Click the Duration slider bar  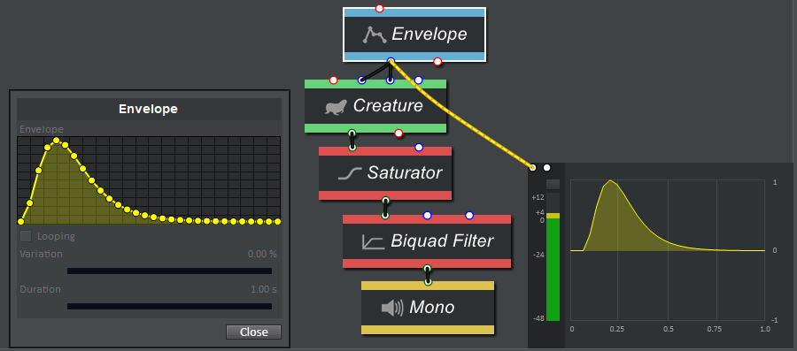click(x=169, y=307)
